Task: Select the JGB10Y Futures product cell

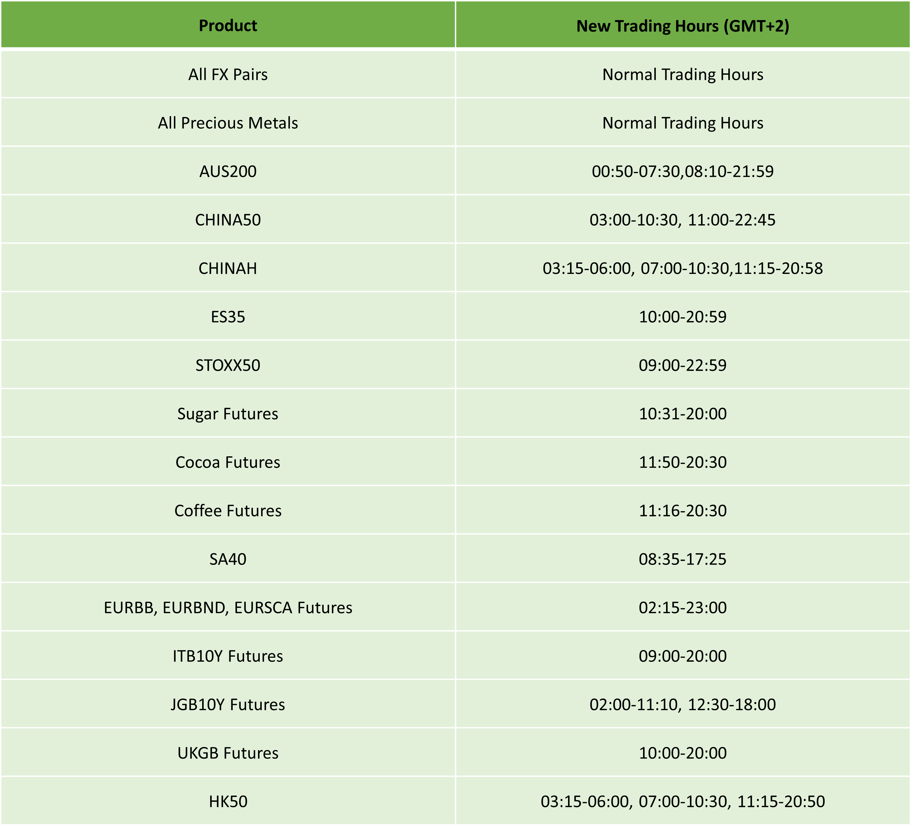Action: click(228, 704)
